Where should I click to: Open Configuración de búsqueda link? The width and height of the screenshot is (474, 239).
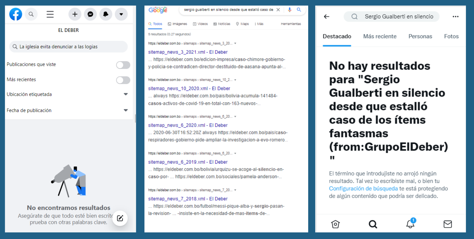(x=363, y=189)
